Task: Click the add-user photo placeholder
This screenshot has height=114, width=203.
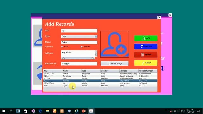Action: [115, 44]
